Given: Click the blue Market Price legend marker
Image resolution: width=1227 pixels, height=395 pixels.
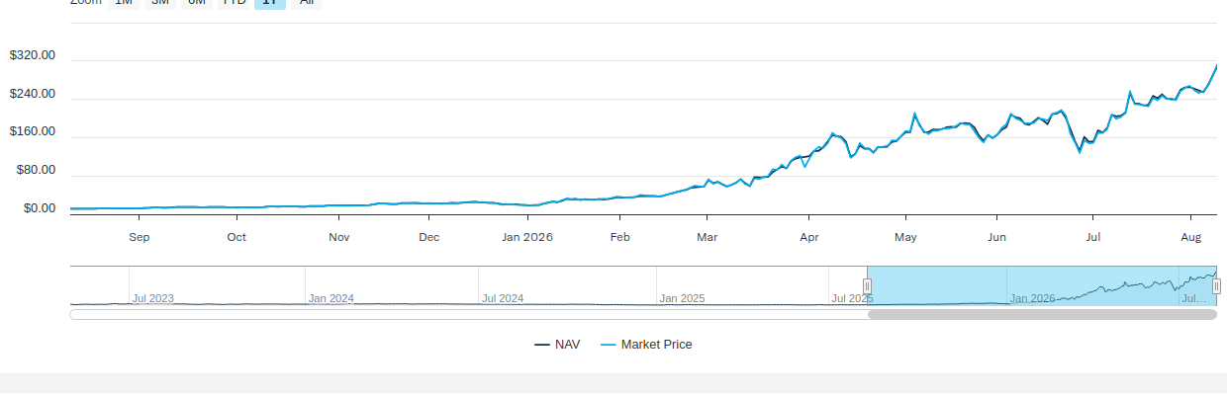Looking at the screenshot, I should [x=609, y=345].
